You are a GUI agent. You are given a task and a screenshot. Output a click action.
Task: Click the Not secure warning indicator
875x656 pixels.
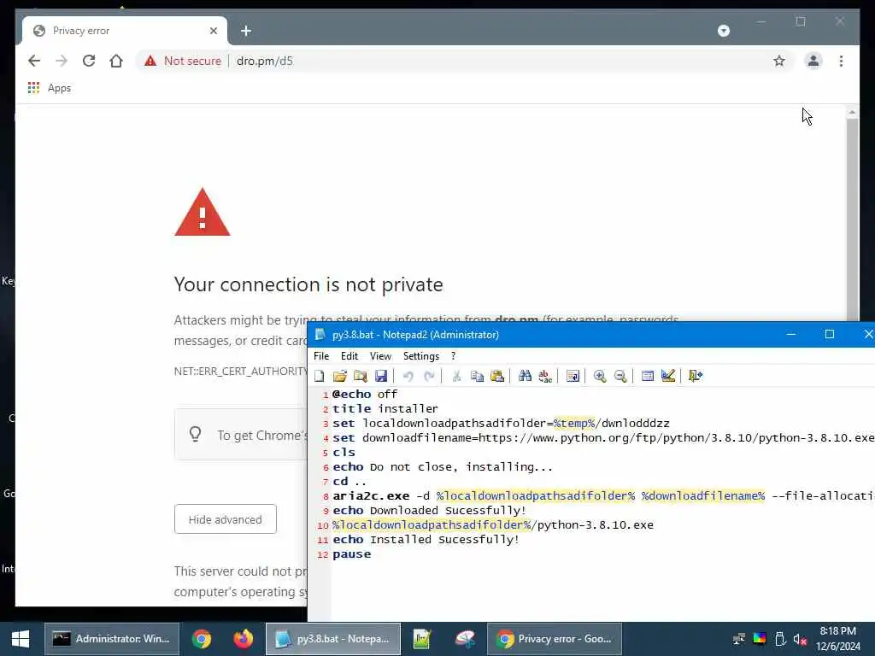tap(183, 61)
